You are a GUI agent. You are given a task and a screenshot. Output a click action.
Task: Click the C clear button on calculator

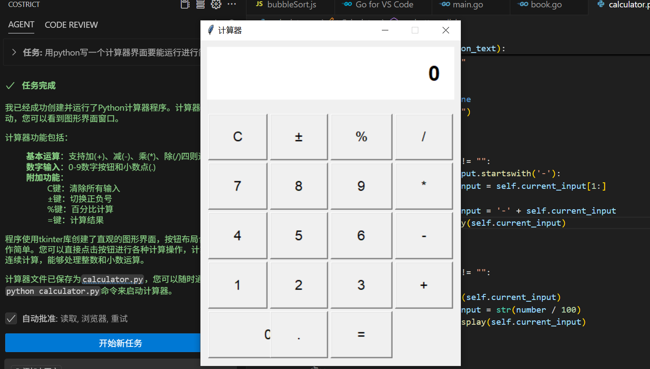pyautogui.click(x=237, y=137)
